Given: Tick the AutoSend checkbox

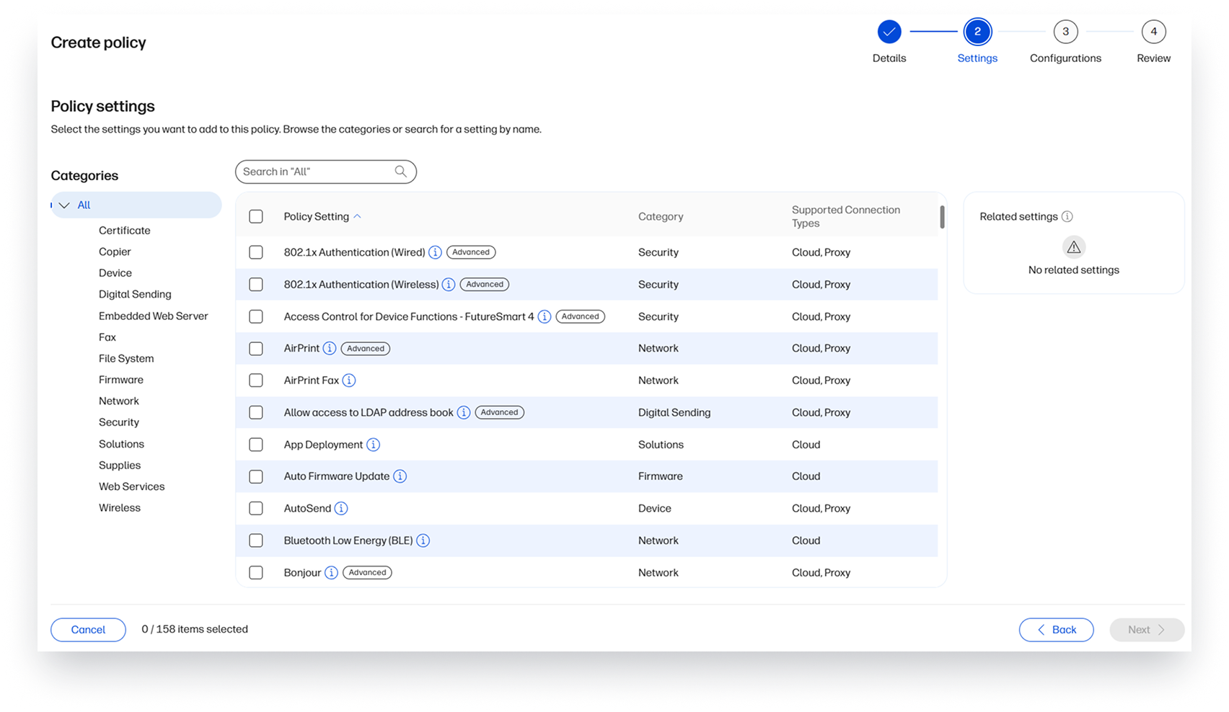Looking at the screenshot, I should tap(256, 508).
